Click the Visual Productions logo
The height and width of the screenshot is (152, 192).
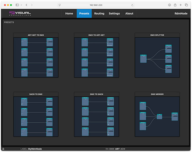(x=20, y=13)
